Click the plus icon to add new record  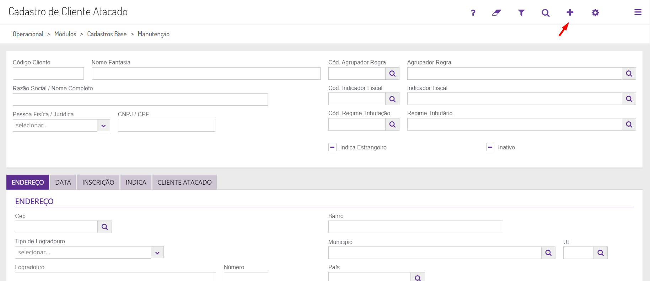pyautogui.click(x=570, y=13)
